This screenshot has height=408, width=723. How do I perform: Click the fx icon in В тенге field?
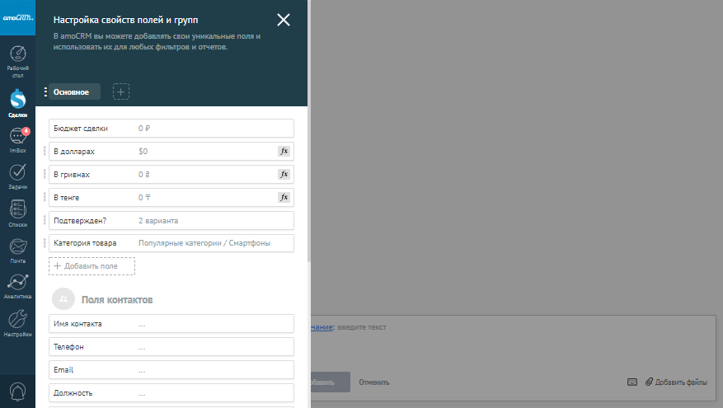[284, 198]
